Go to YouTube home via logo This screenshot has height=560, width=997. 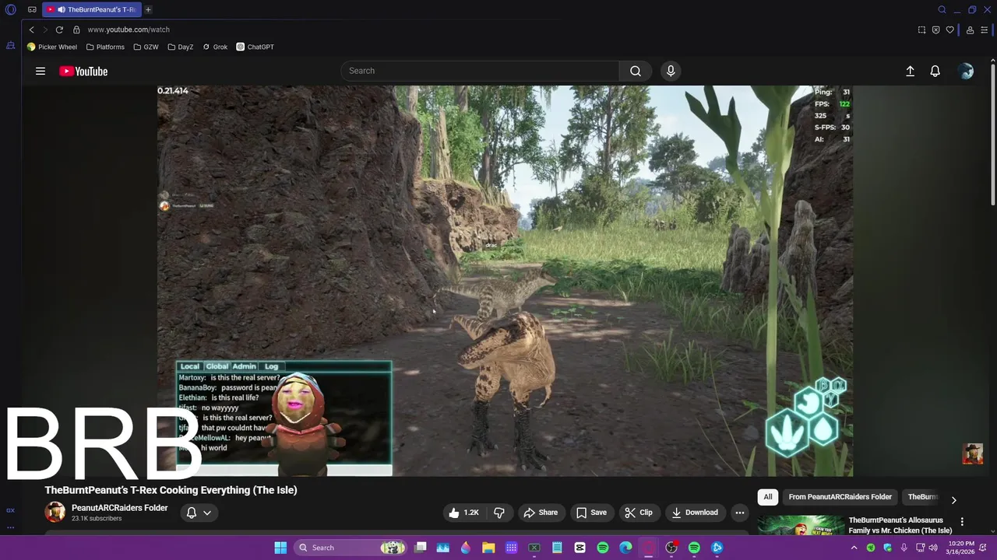tap(83, 72)
